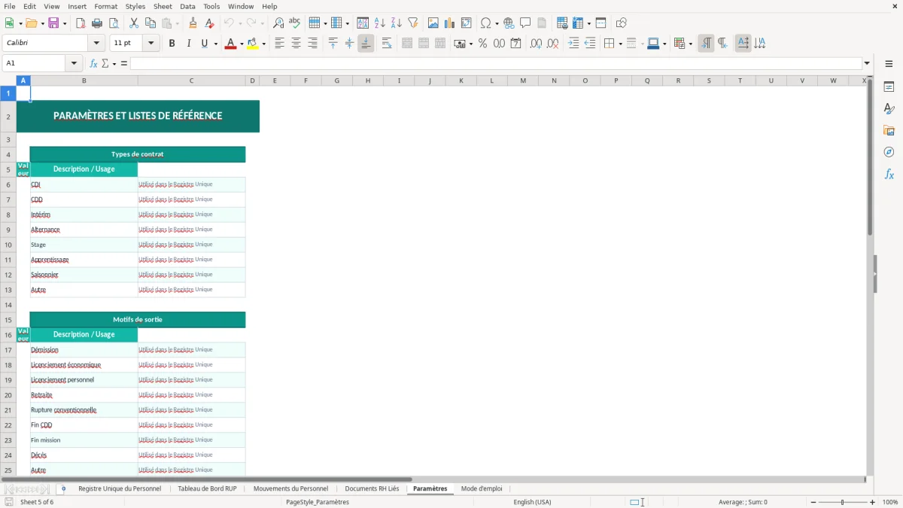Image resolution: width=903 pixels, height=508 pixels.
Task: Export directly as PDF
Action: tap(81, 23)
